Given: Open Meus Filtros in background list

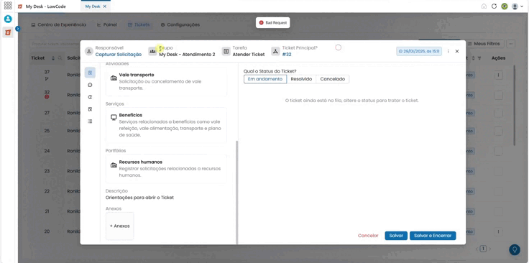Looking at the screenshot, I should (x=485, y=44).
